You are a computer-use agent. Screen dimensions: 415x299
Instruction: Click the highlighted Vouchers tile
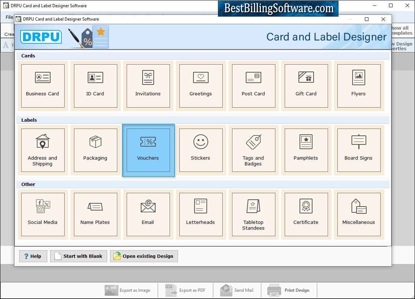[x=148, y=150]
